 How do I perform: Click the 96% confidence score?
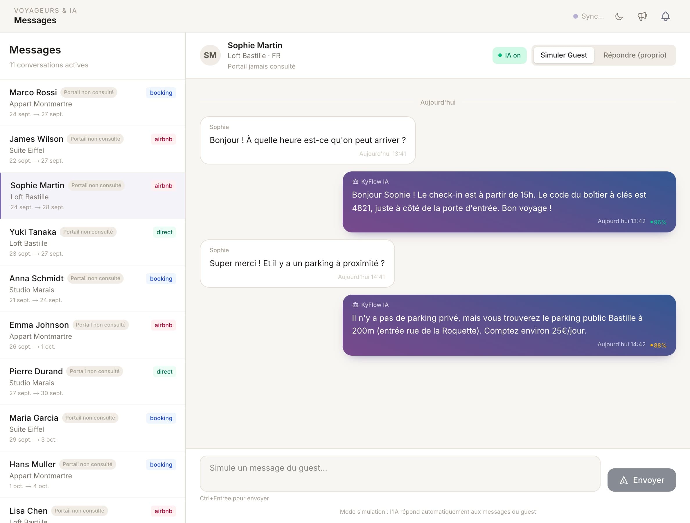tap(658, 222)
